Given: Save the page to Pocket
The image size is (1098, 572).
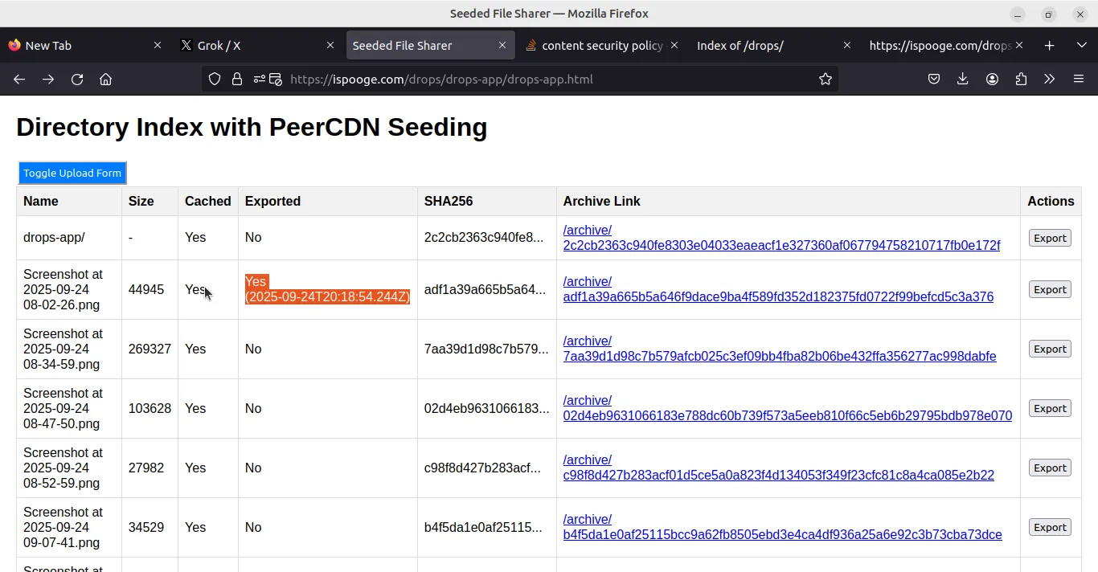Looking at the screenshot, I should point(934,79).
